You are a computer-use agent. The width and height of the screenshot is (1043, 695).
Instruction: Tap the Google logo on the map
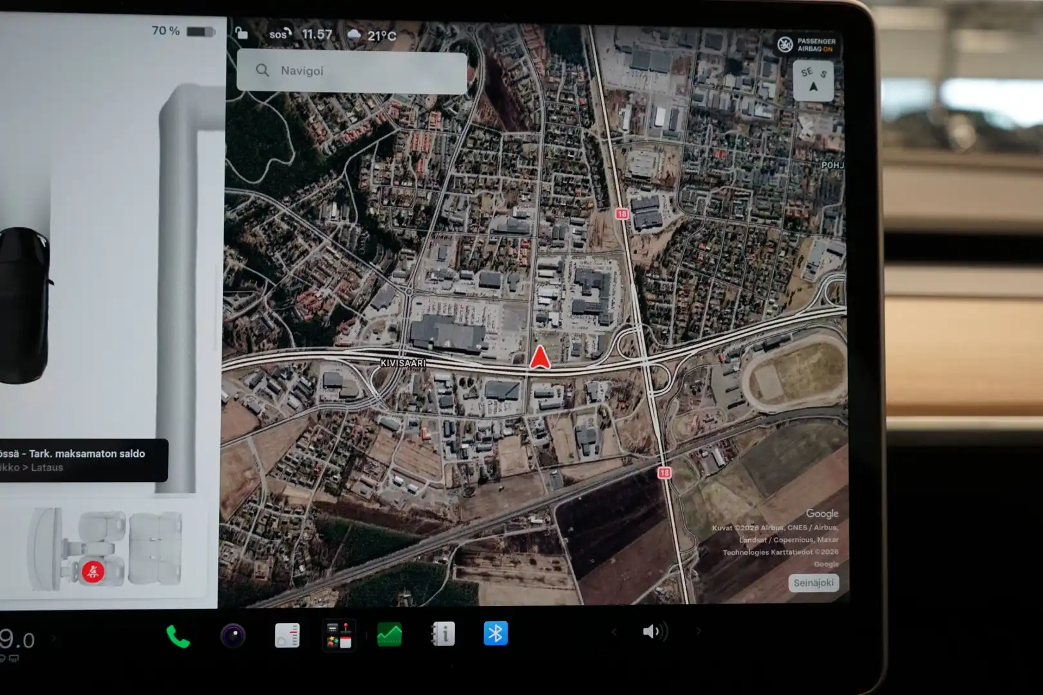click(822, 514)
